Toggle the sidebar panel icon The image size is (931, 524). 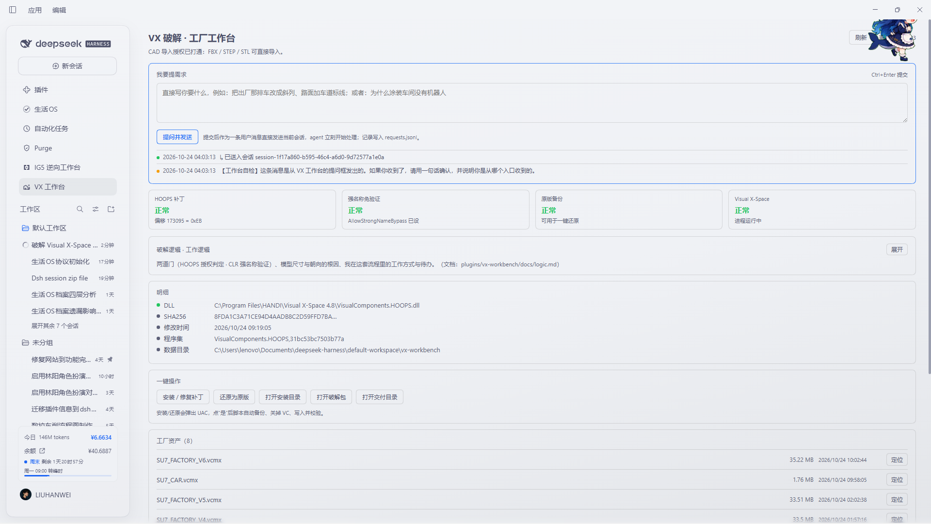click(13, 10)
